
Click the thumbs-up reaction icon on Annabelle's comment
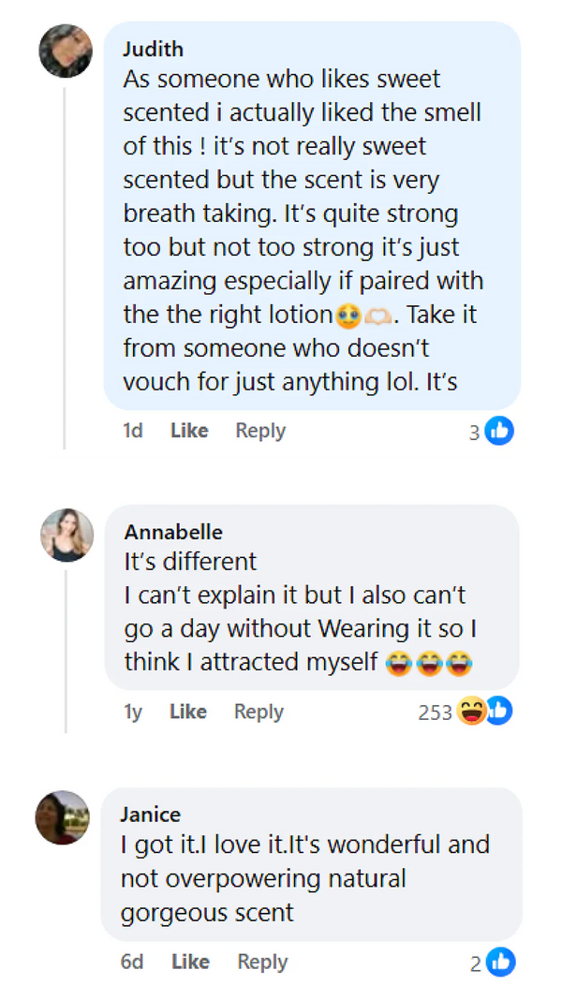(499, 711)
